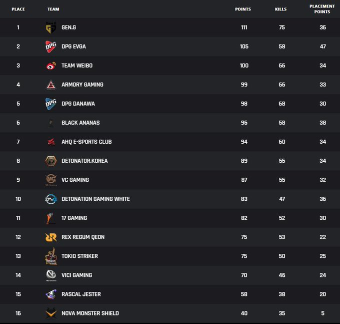Click the Nova Monster Shield logo
The width and height of the screenshot is (340, 324).
[51, 313]
